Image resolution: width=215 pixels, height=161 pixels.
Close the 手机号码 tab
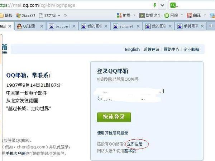point(202,26)
